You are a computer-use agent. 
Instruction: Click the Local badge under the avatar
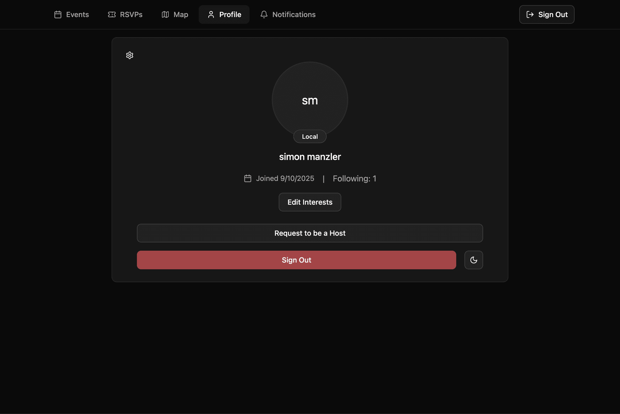pos(309,136)
